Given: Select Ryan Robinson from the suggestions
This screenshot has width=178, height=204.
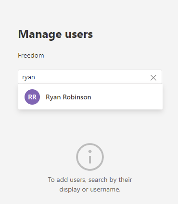Looking at the screenshot, I should (x=90, y=97).
